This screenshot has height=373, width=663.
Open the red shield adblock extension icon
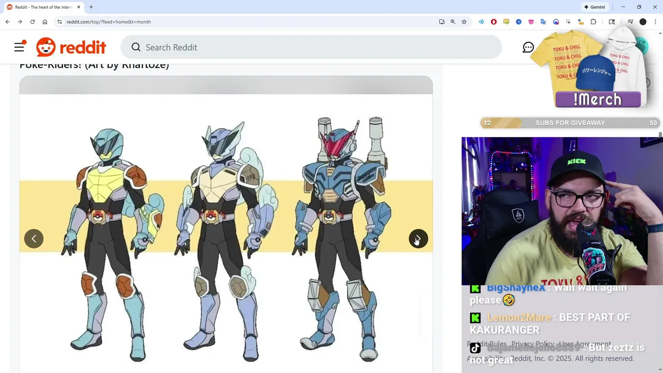point(494,22)
